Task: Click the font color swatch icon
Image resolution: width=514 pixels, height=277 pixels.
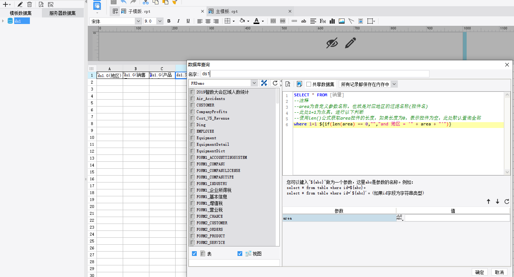Action: click(x=257, y=21)
